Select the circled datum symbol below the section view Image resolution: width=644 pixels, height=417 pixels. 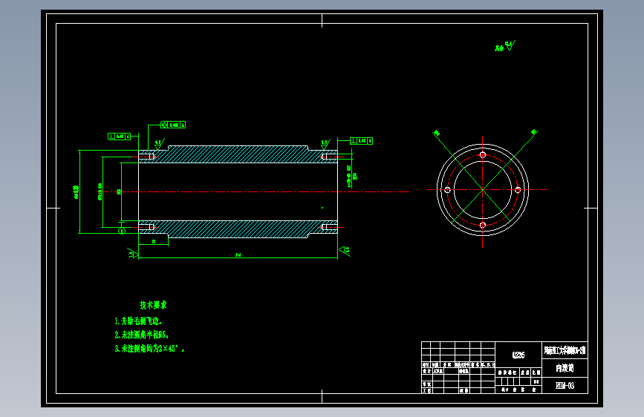pyautogui.click(x=122, y=231)
